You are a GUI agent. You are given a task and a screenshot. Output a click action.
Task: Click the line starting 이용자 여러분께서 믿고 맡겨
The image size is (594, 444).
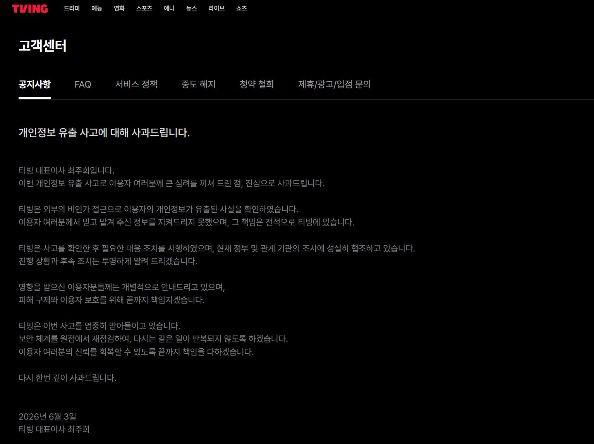click(x=186, y=222)
